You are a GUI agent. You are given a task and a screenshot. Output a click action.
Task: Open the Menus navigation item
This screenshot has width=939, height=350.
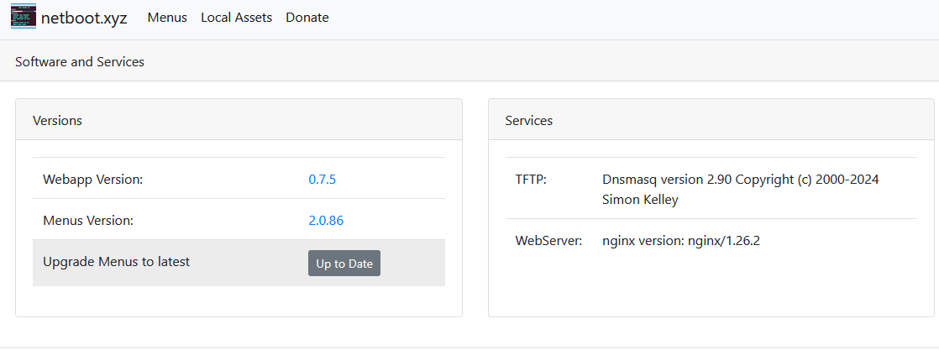(167, 18)
